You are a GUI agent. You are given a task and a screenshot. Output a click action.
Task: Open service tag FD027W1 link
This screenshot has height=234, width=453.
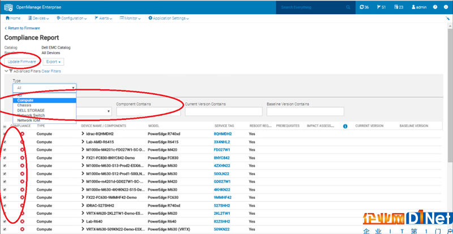coord(222,150)
